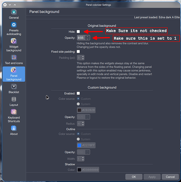The height and width of the screenshot is (182, 181).
Task: Open the General settings page icon
Action: 14,12
